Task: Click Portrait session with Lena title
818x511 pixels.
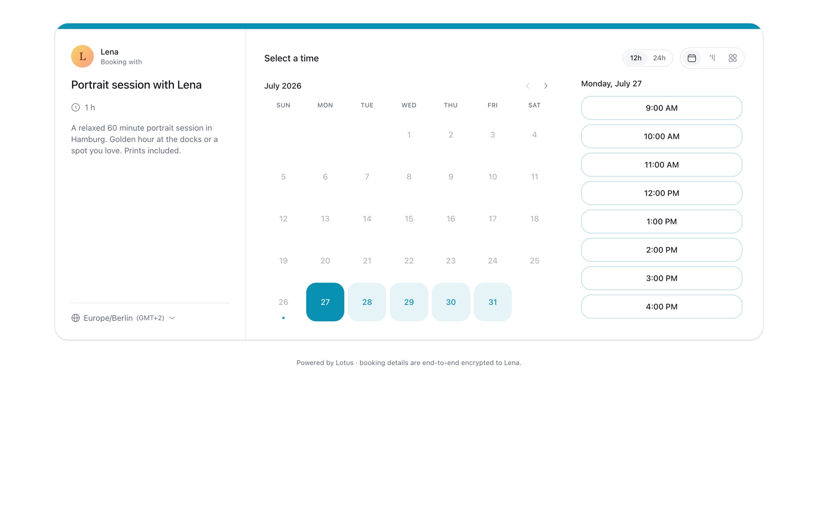Action: 136,85
